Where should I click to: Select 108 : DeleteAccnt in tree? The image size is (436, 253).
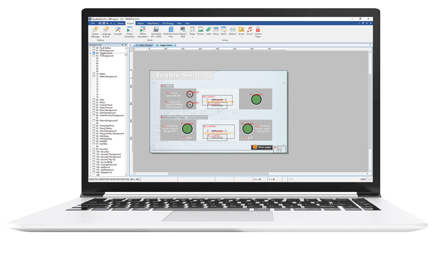click(104, 173)
